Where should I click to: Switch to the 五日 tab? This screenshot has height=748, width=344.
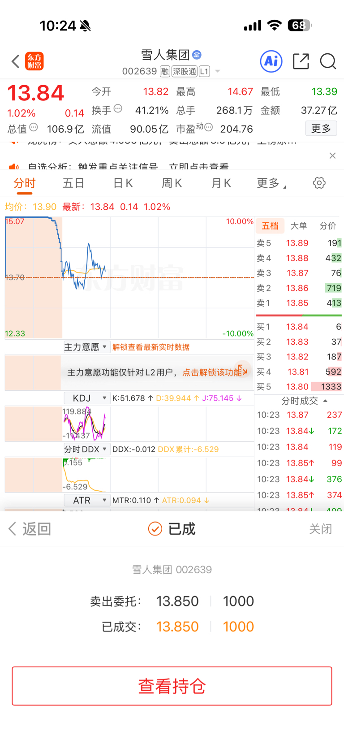(73, 183)
